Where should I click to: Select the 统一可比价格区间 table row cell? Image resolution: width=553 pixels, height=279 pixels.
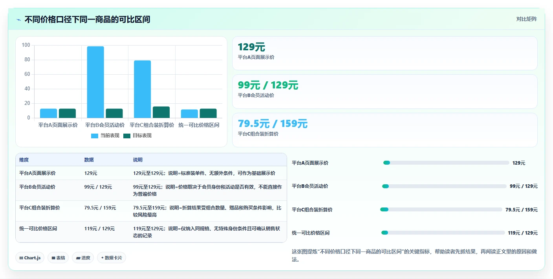(38, 228)
